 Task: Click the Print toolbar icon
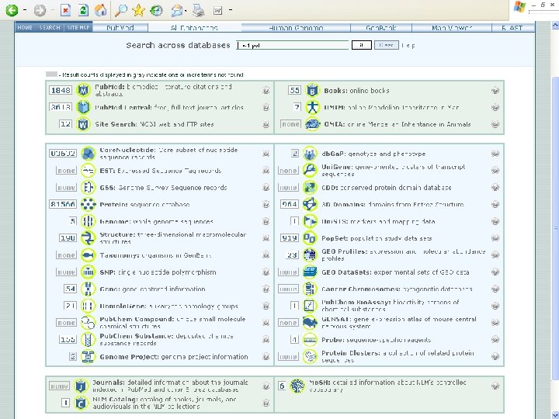(199, 10)
